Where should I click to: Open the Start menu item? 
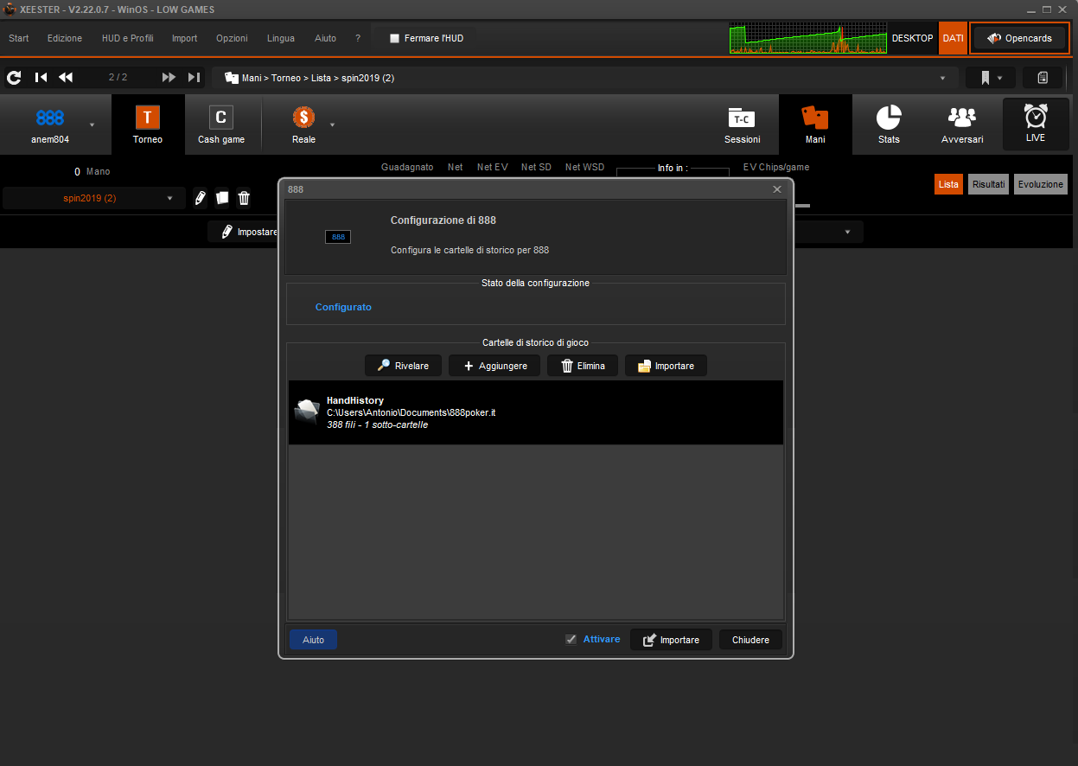point(19,38)
